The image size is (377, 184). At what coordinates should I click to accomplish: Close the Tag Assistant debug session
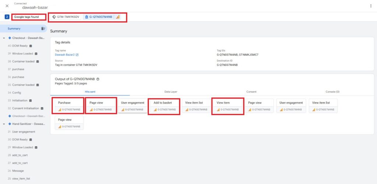[7, 6]
